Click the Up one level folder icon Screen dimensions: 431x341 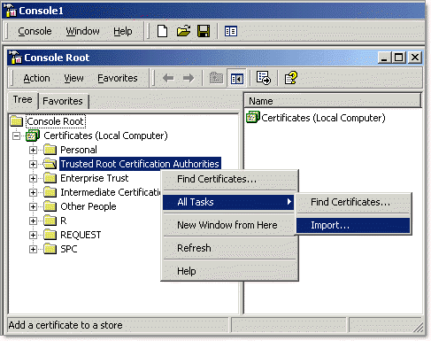[216, 78]
